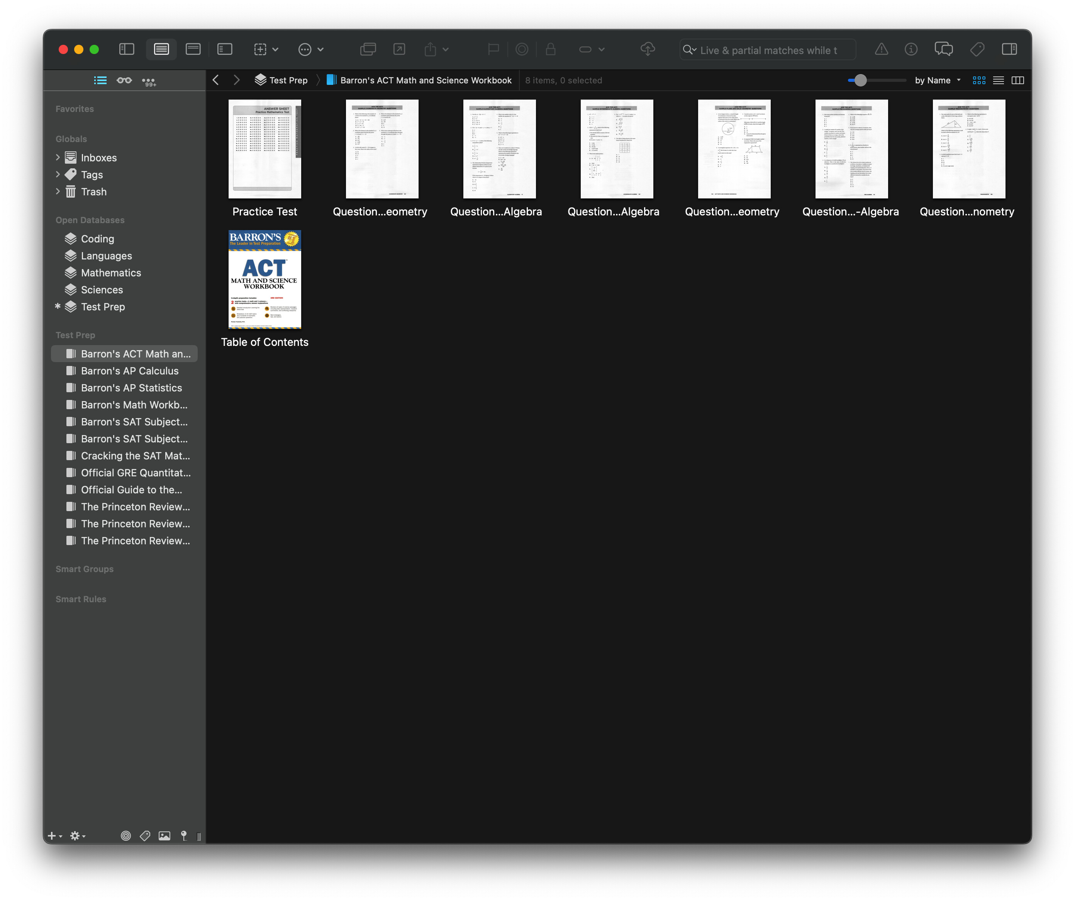Open the chat assistant icon

pyautogui.click(x=943, y=49)
